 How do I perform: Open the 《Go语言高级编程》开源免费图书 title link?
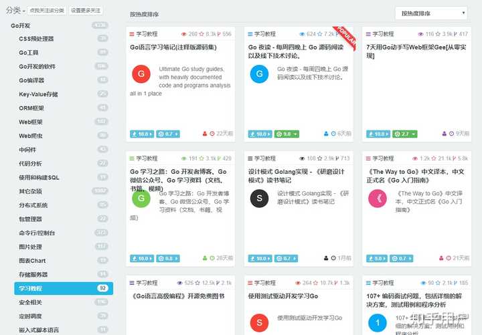(x=178, y=296)
